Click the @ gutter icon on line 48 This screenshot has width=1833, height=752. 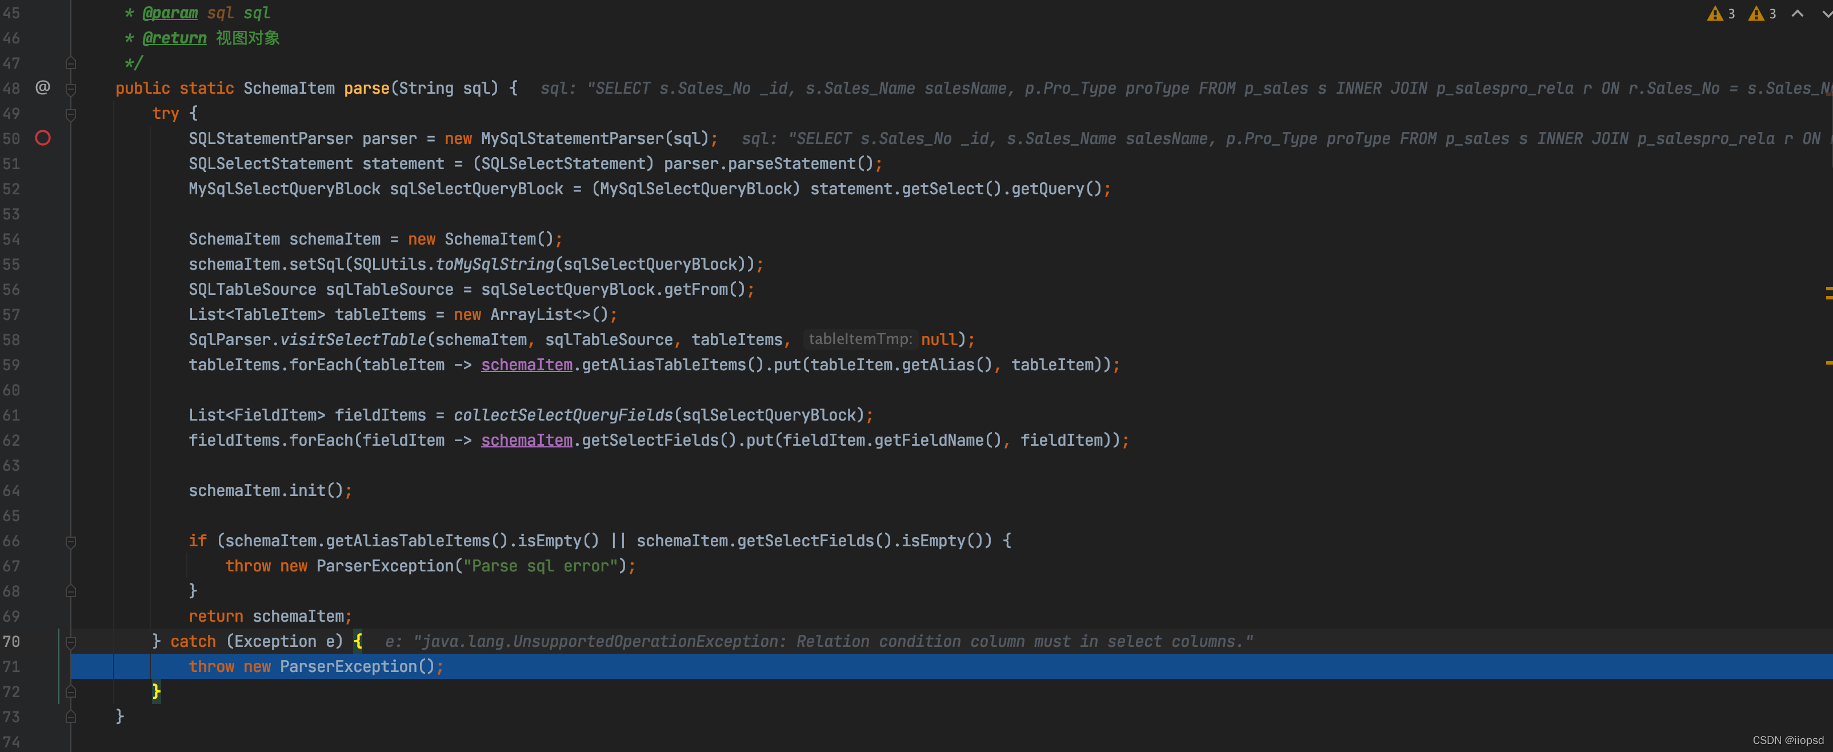pyautogui.click(x=43, y=87)
